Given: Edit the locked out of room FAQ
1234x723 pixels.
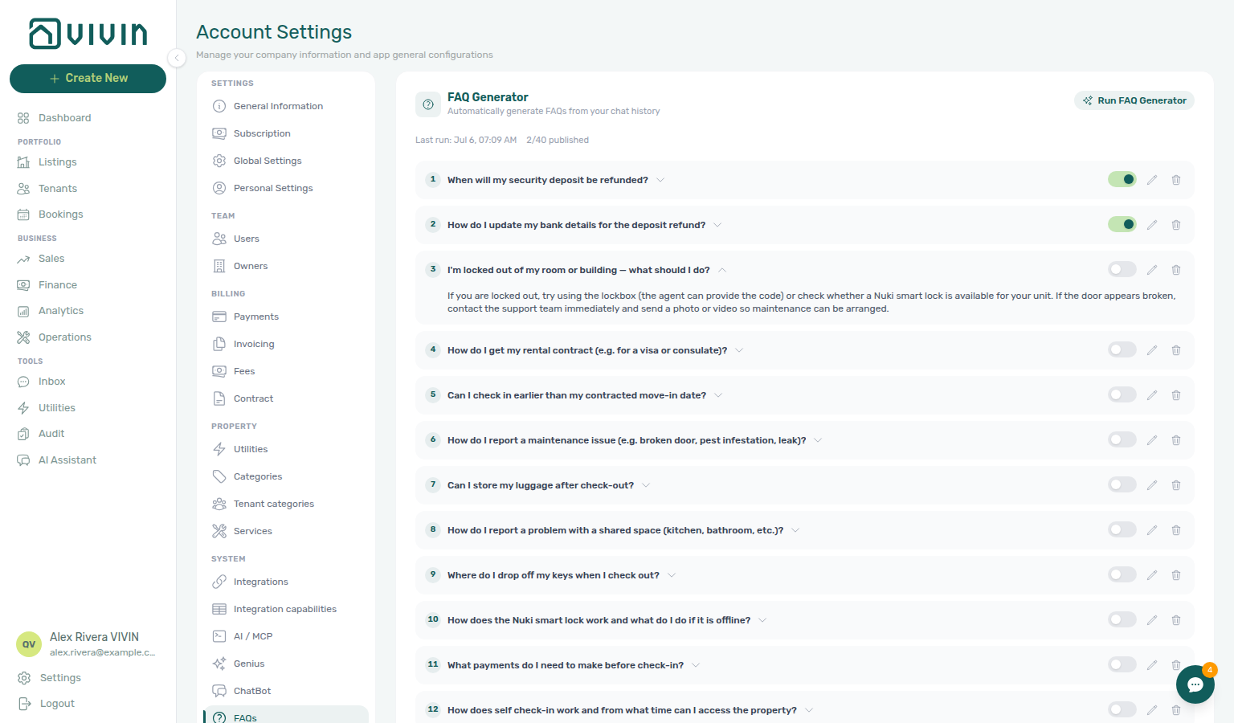Looking at the screenshot, I should click(x=1152, y=270).
